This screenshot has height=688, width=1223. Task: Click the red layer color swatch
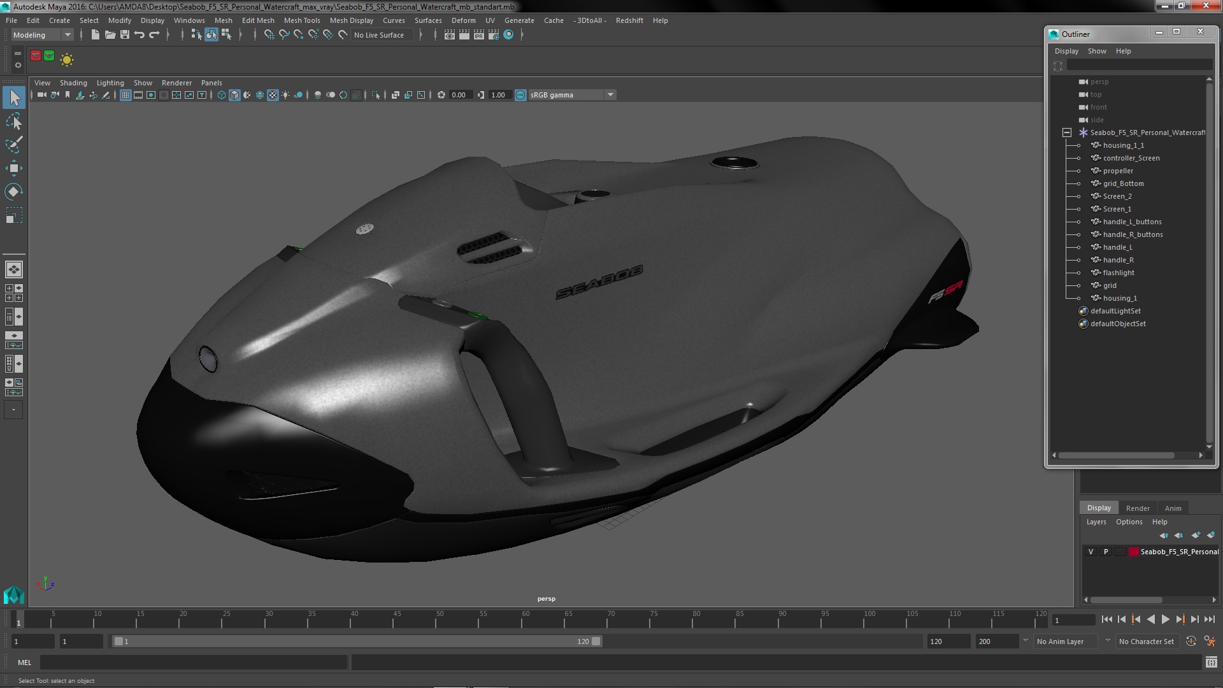coord(1133,552)
